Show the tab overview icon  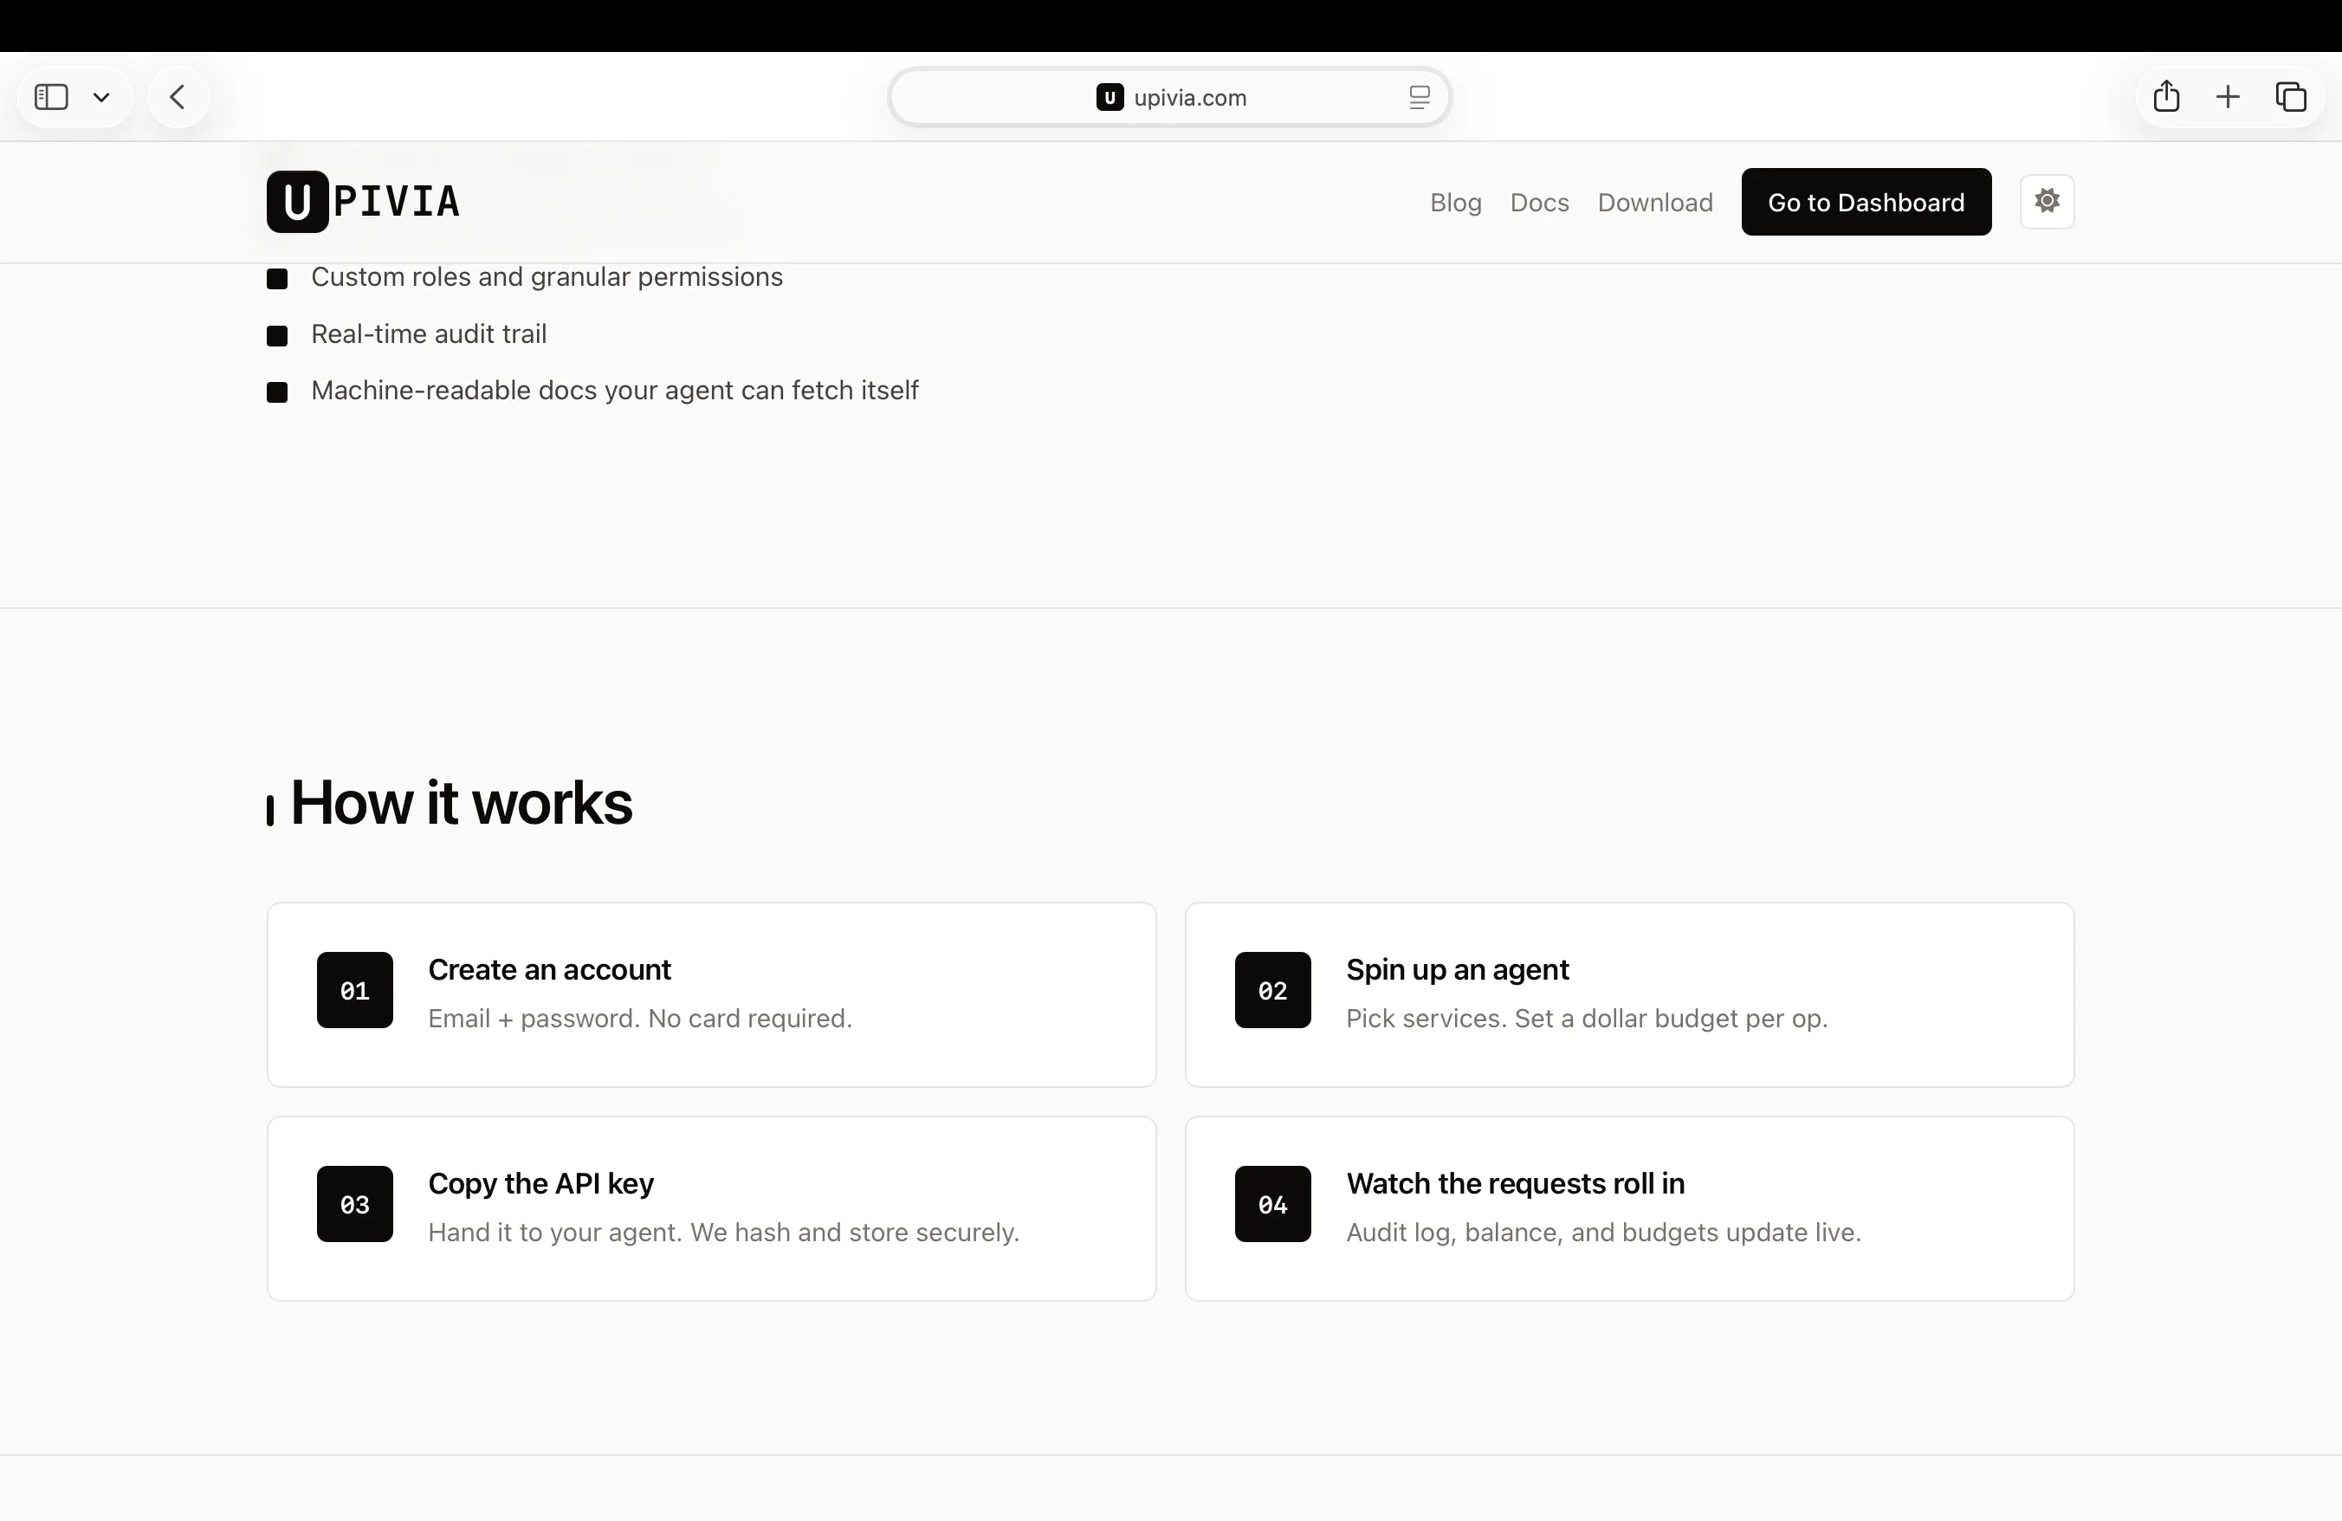pos(2291,96)
